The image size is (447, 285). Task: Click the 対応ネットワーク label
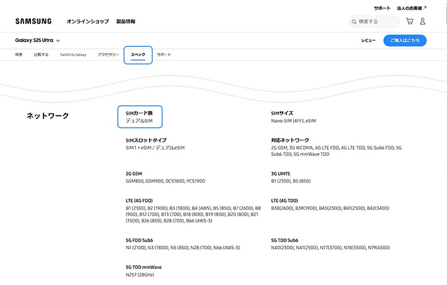[x=290, y=140]
